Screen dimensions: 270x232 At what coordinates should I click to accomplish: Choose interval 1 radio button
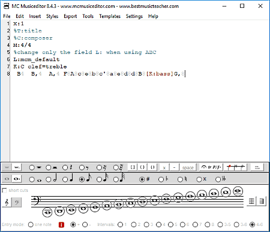[x=120, y=225]
